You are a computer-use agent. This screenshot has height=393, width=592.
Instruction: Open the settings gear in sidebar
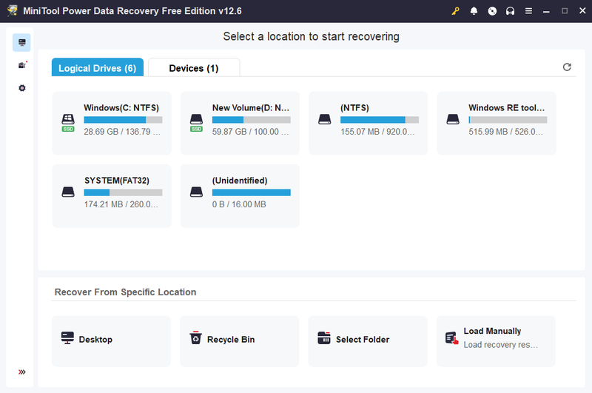click(x=22, y=88)
